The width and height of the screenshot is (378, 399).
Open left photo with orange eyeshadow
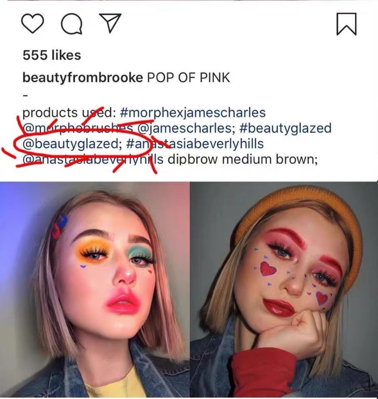[95, 290]
